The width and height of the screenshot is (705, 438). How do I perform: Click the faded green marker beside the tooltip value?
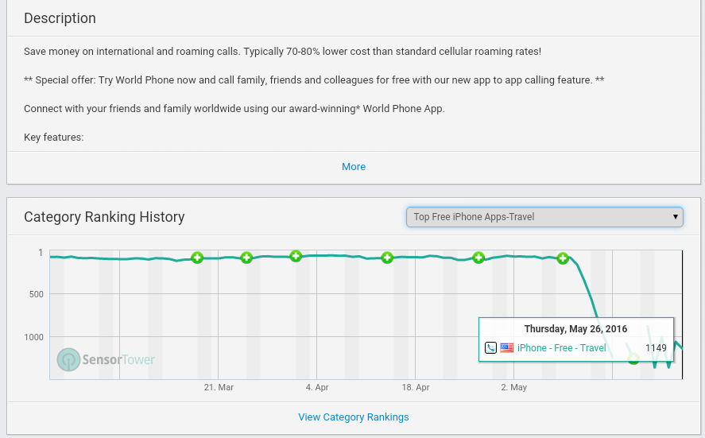[633, 359]
